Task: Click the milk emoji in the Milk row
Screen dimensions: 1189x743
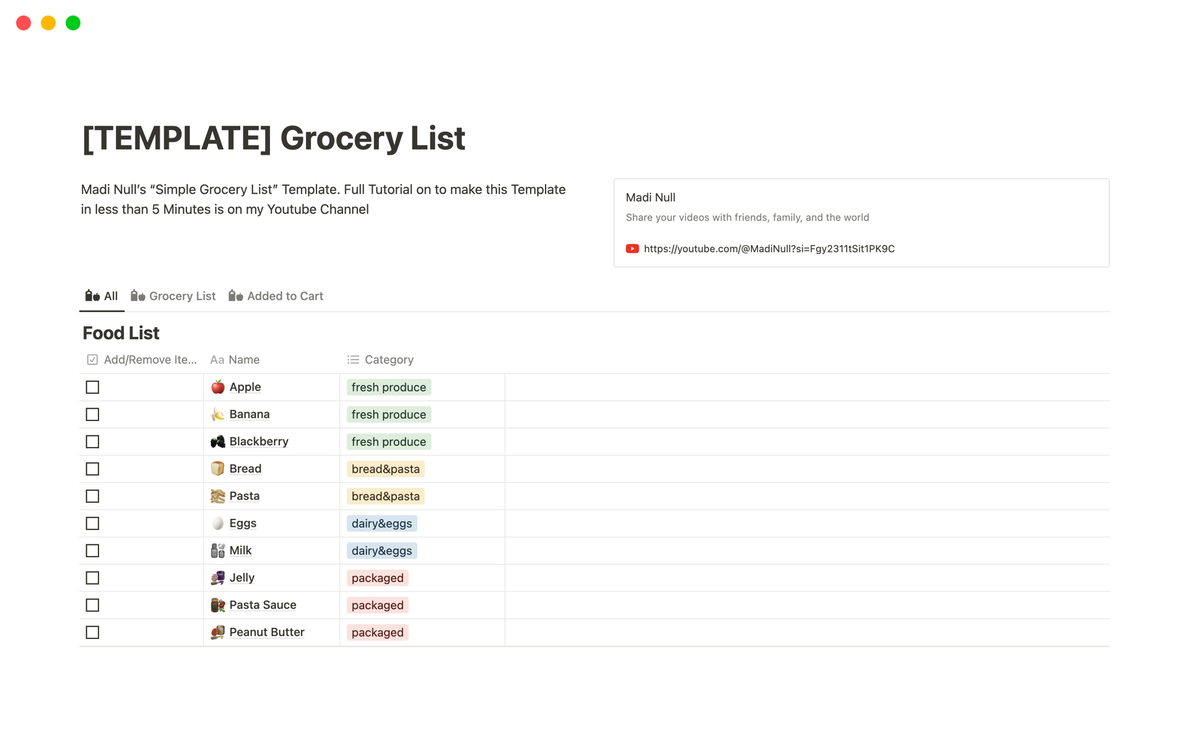Action: pyautogui.click(x=218, y=550)
